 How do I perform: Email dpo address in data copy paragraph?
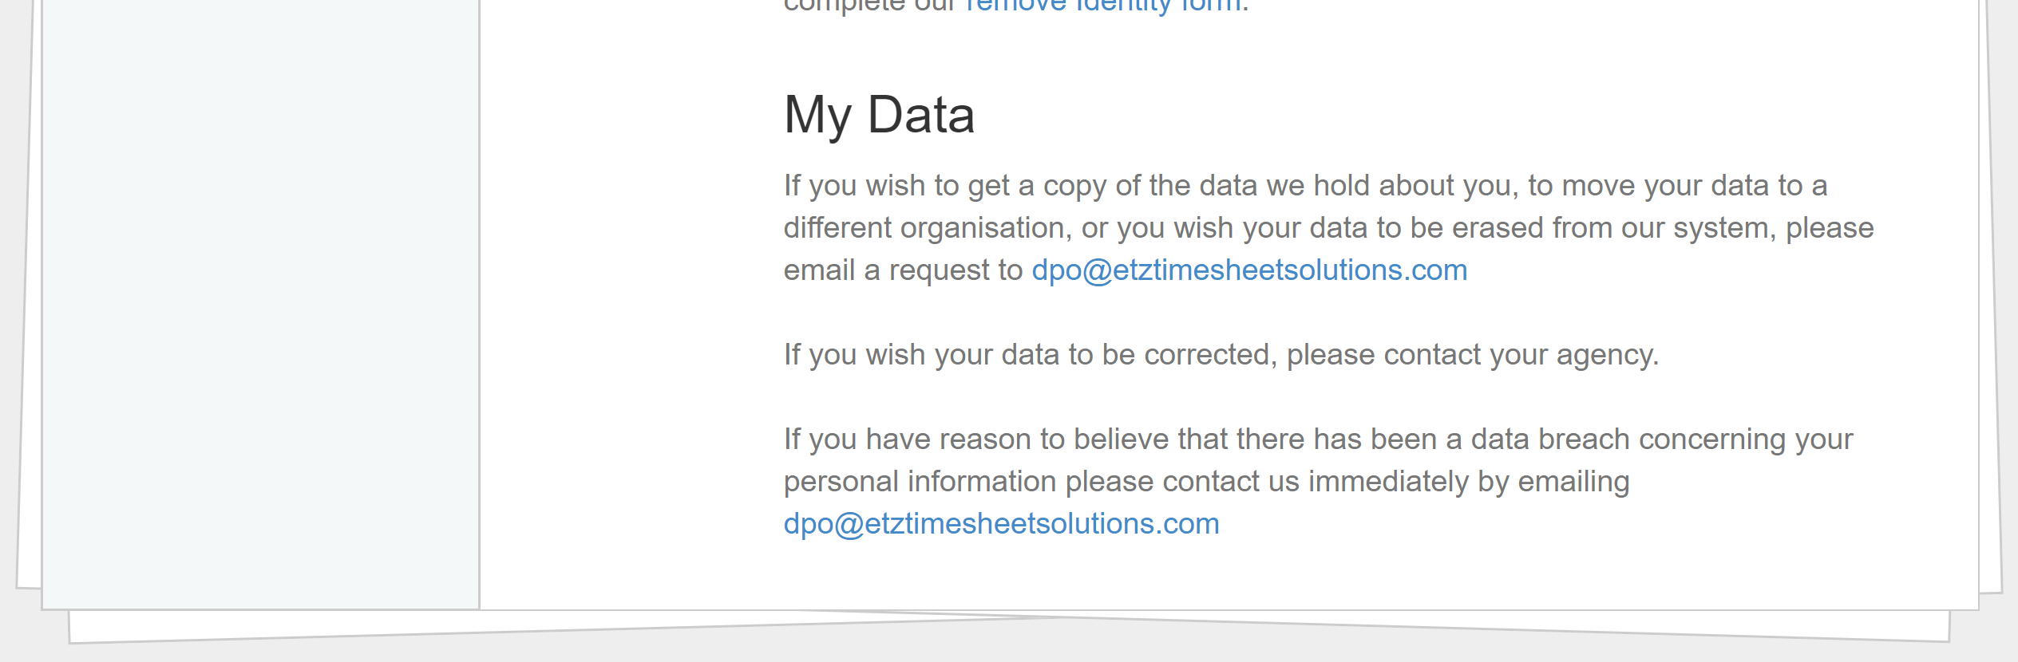[x=1249, y=270]
